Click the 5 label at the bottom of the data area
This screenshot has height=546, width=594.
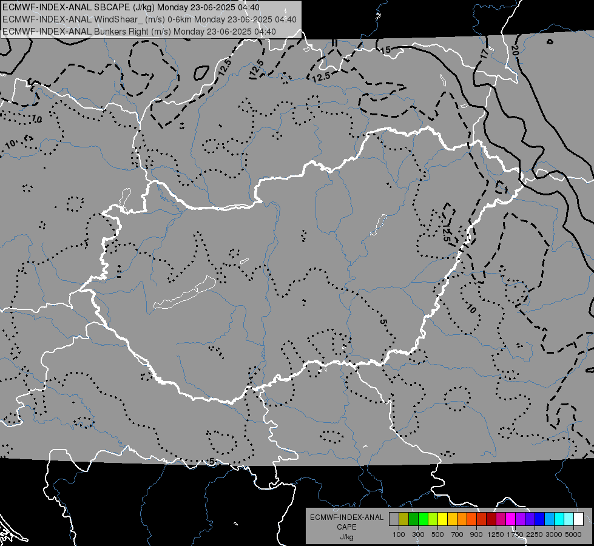(211, 461)
